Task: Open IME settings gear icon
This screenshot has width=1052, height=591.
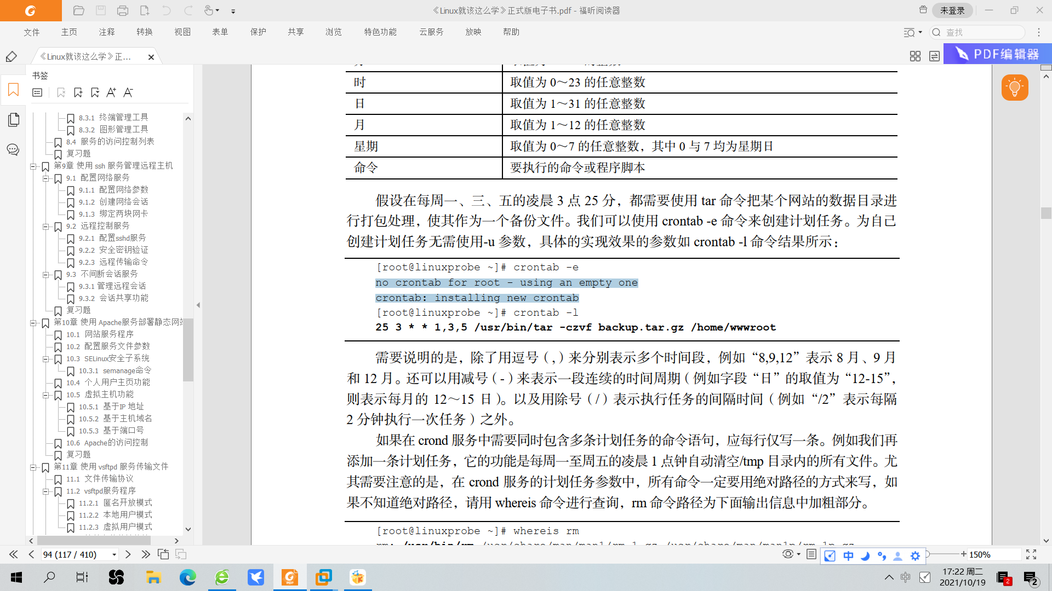Action: pyautogui.click(x=915, y=555)
